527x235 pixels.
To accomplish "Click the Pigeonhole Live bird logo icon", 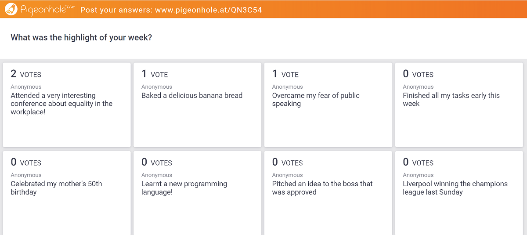I will coord(11,9).
